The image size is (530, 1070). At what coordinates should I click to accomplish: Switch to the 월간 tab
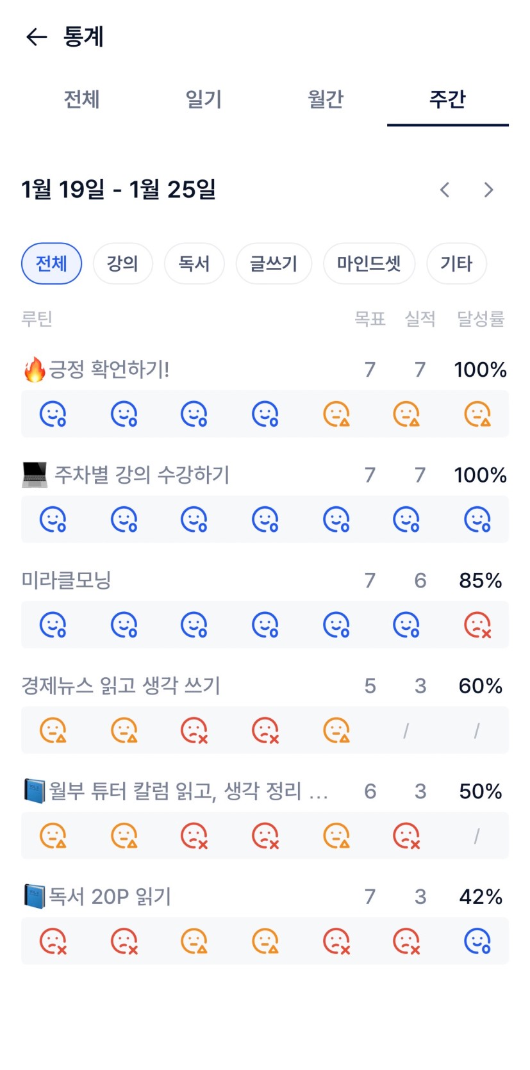pos(326,99)
